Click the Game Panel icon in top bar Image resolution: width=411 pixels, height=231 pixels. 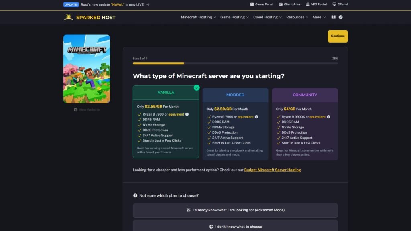pos(252,4)
